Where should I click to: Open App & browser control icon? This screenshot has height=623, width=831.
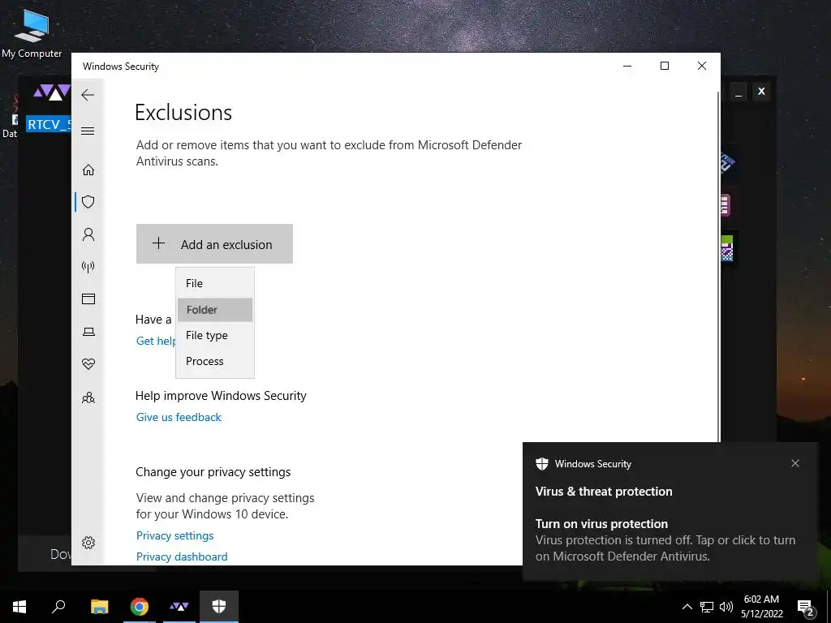88,299
